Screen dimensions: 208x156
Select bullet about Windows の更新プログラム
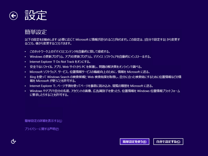pos(90,57)
